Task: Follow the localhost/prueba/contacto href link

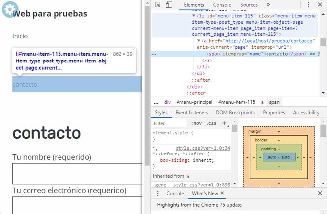Action: click(x=269, y=41)
